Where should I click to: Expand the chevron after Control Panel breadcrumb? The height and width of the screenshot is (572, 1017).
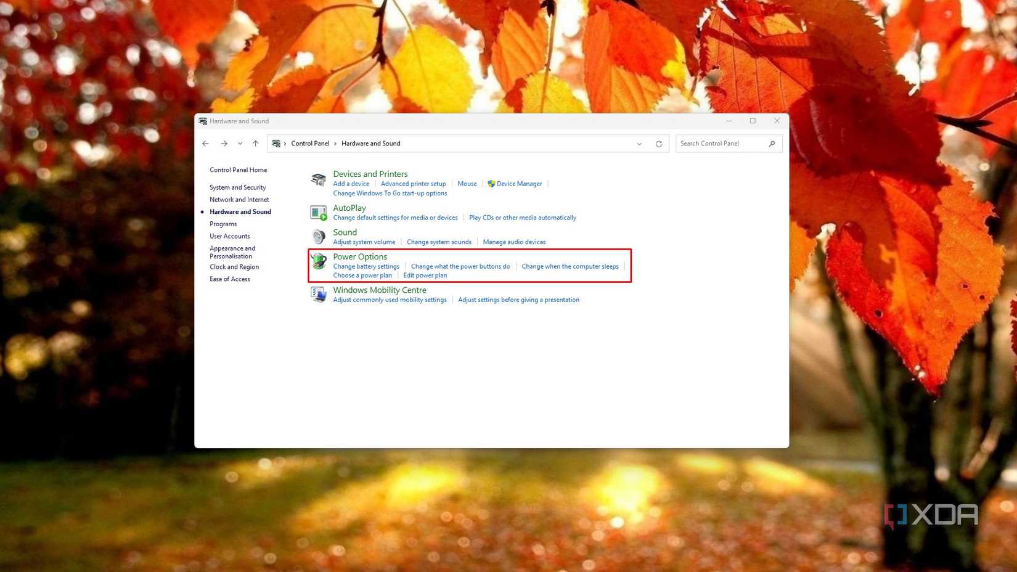pos(335,144)
